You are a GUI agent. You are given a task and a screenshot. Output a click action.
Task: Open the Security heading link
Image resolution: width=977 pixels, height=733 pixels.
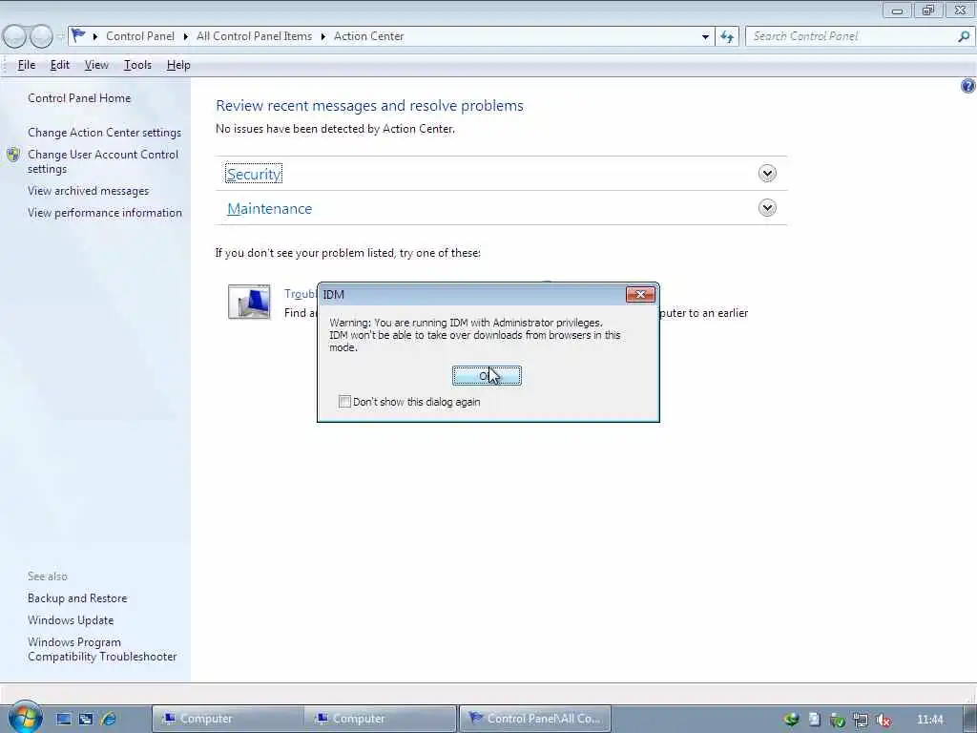coord(254,174)
